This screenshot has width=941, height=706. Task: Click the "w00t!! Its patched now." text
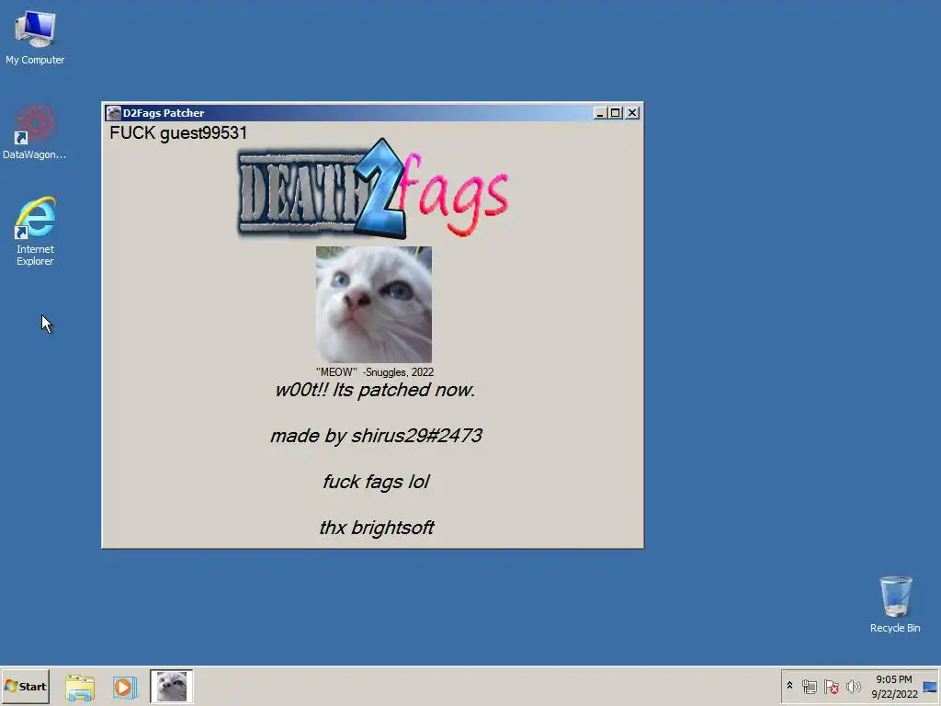[x=375, y=390]
